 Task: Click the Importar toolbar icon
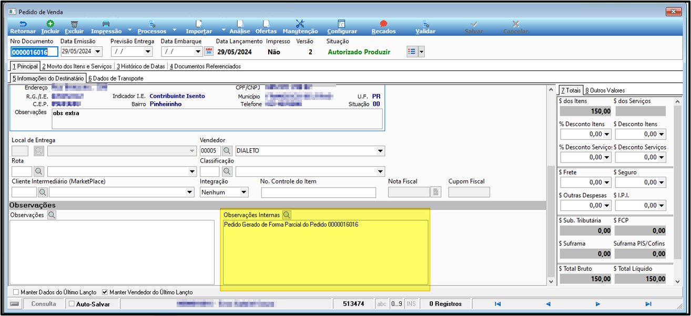[x=199, y=24]
